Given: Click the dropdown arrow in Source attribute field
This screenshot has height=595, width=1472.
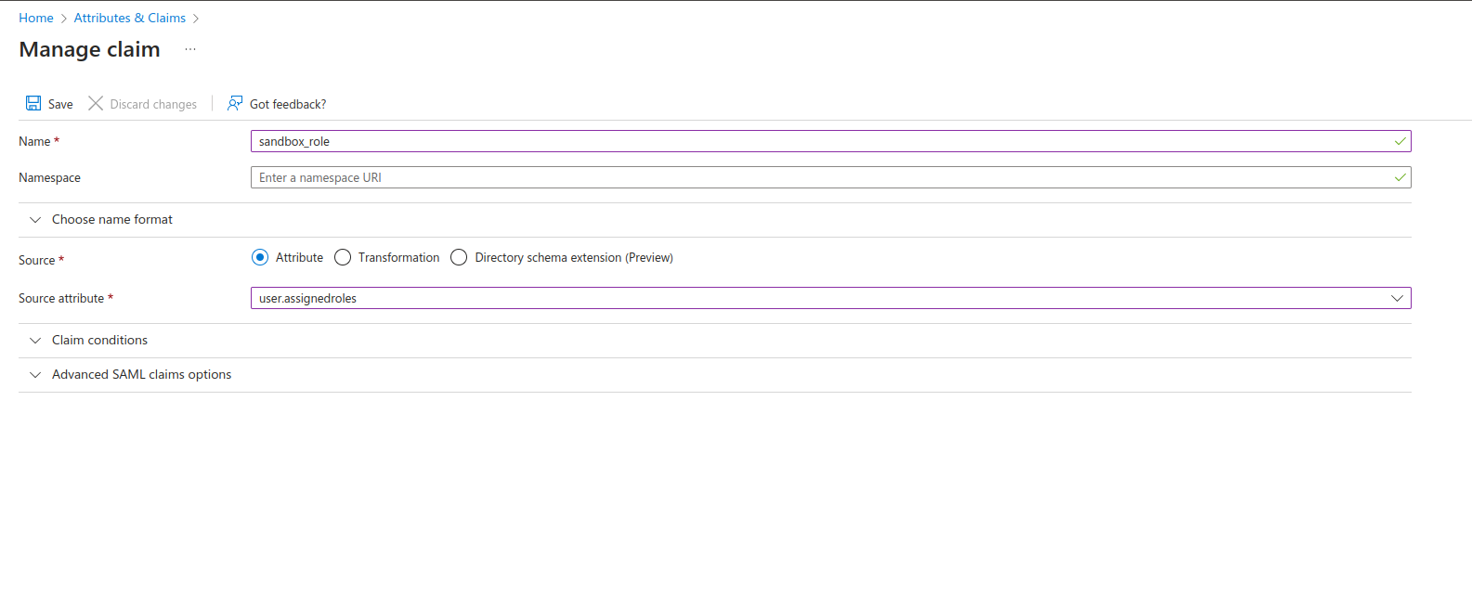Looking at the screenshot, I should [x=1397, y=298].
